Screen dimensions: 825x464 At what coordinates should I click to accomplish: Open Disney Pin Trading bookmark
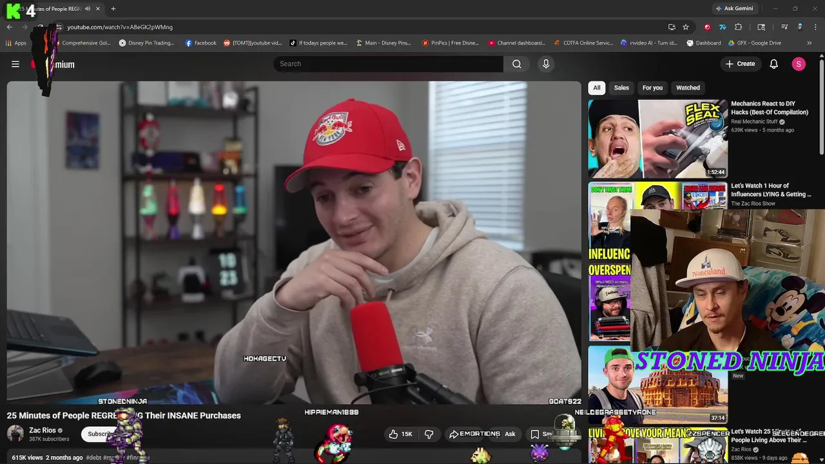pos(146,43)
